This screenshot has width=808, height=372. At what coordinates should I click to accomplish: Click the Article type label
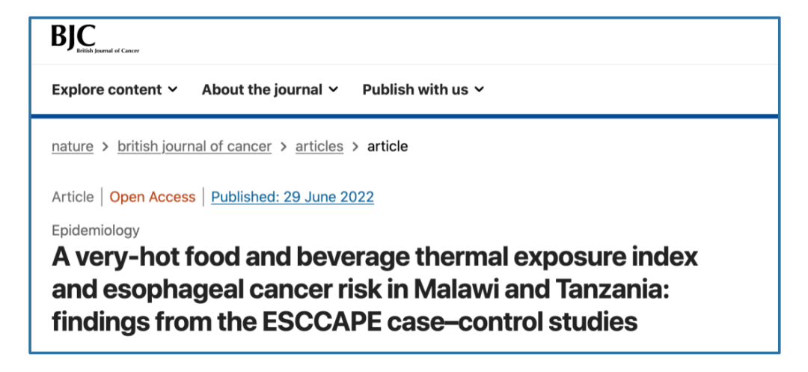click(73, 198)
